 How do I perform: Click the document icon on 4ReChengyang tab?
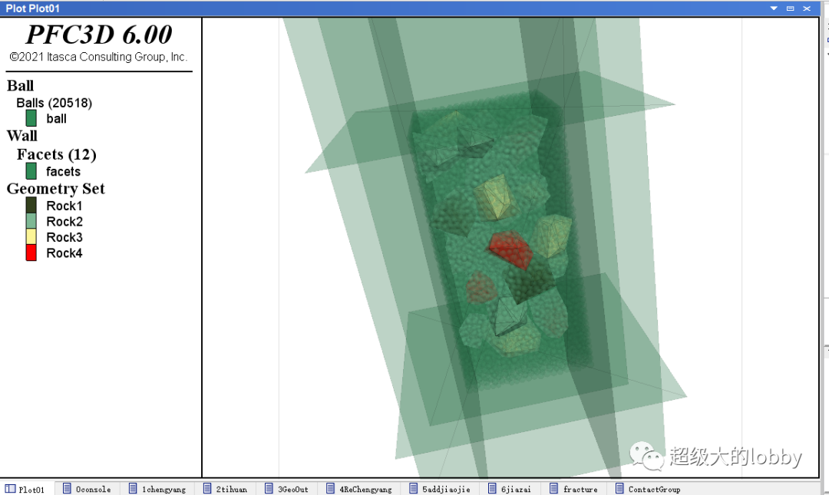331,488
